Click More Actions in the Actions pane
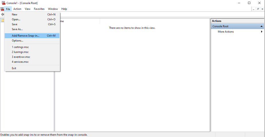265x137 pixels. [226, 32]
